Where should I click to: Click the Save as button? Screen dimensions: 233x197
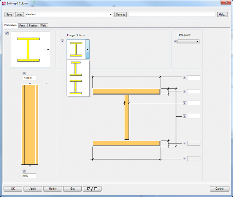[121, 14]
